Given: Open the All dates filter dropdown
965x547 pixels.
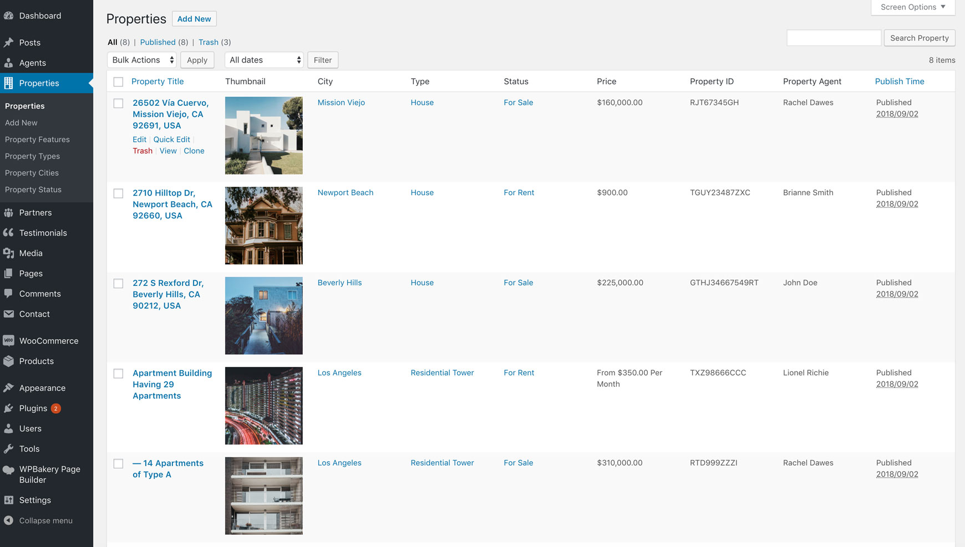Looking at the screenshot, I should pos(264,60).
